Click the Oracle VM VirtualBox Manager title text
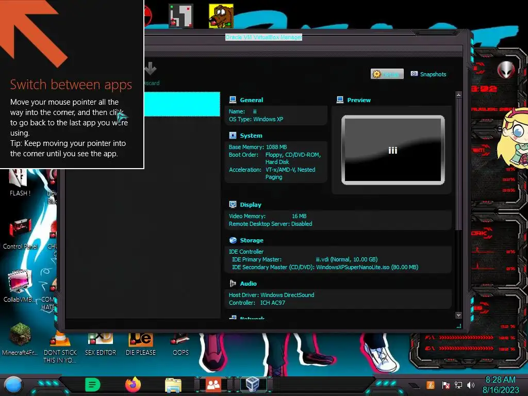 tap(263, 37)
